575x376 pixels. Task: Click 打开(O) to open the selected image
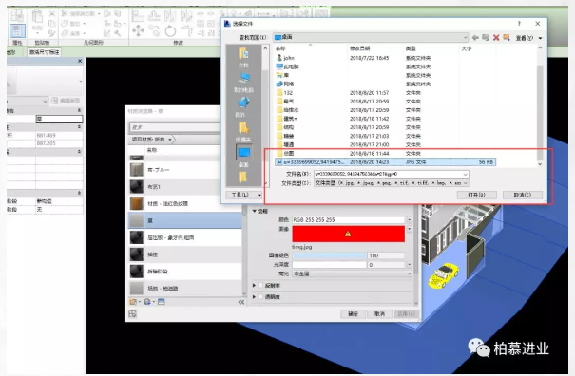click(x=477, y=195)
